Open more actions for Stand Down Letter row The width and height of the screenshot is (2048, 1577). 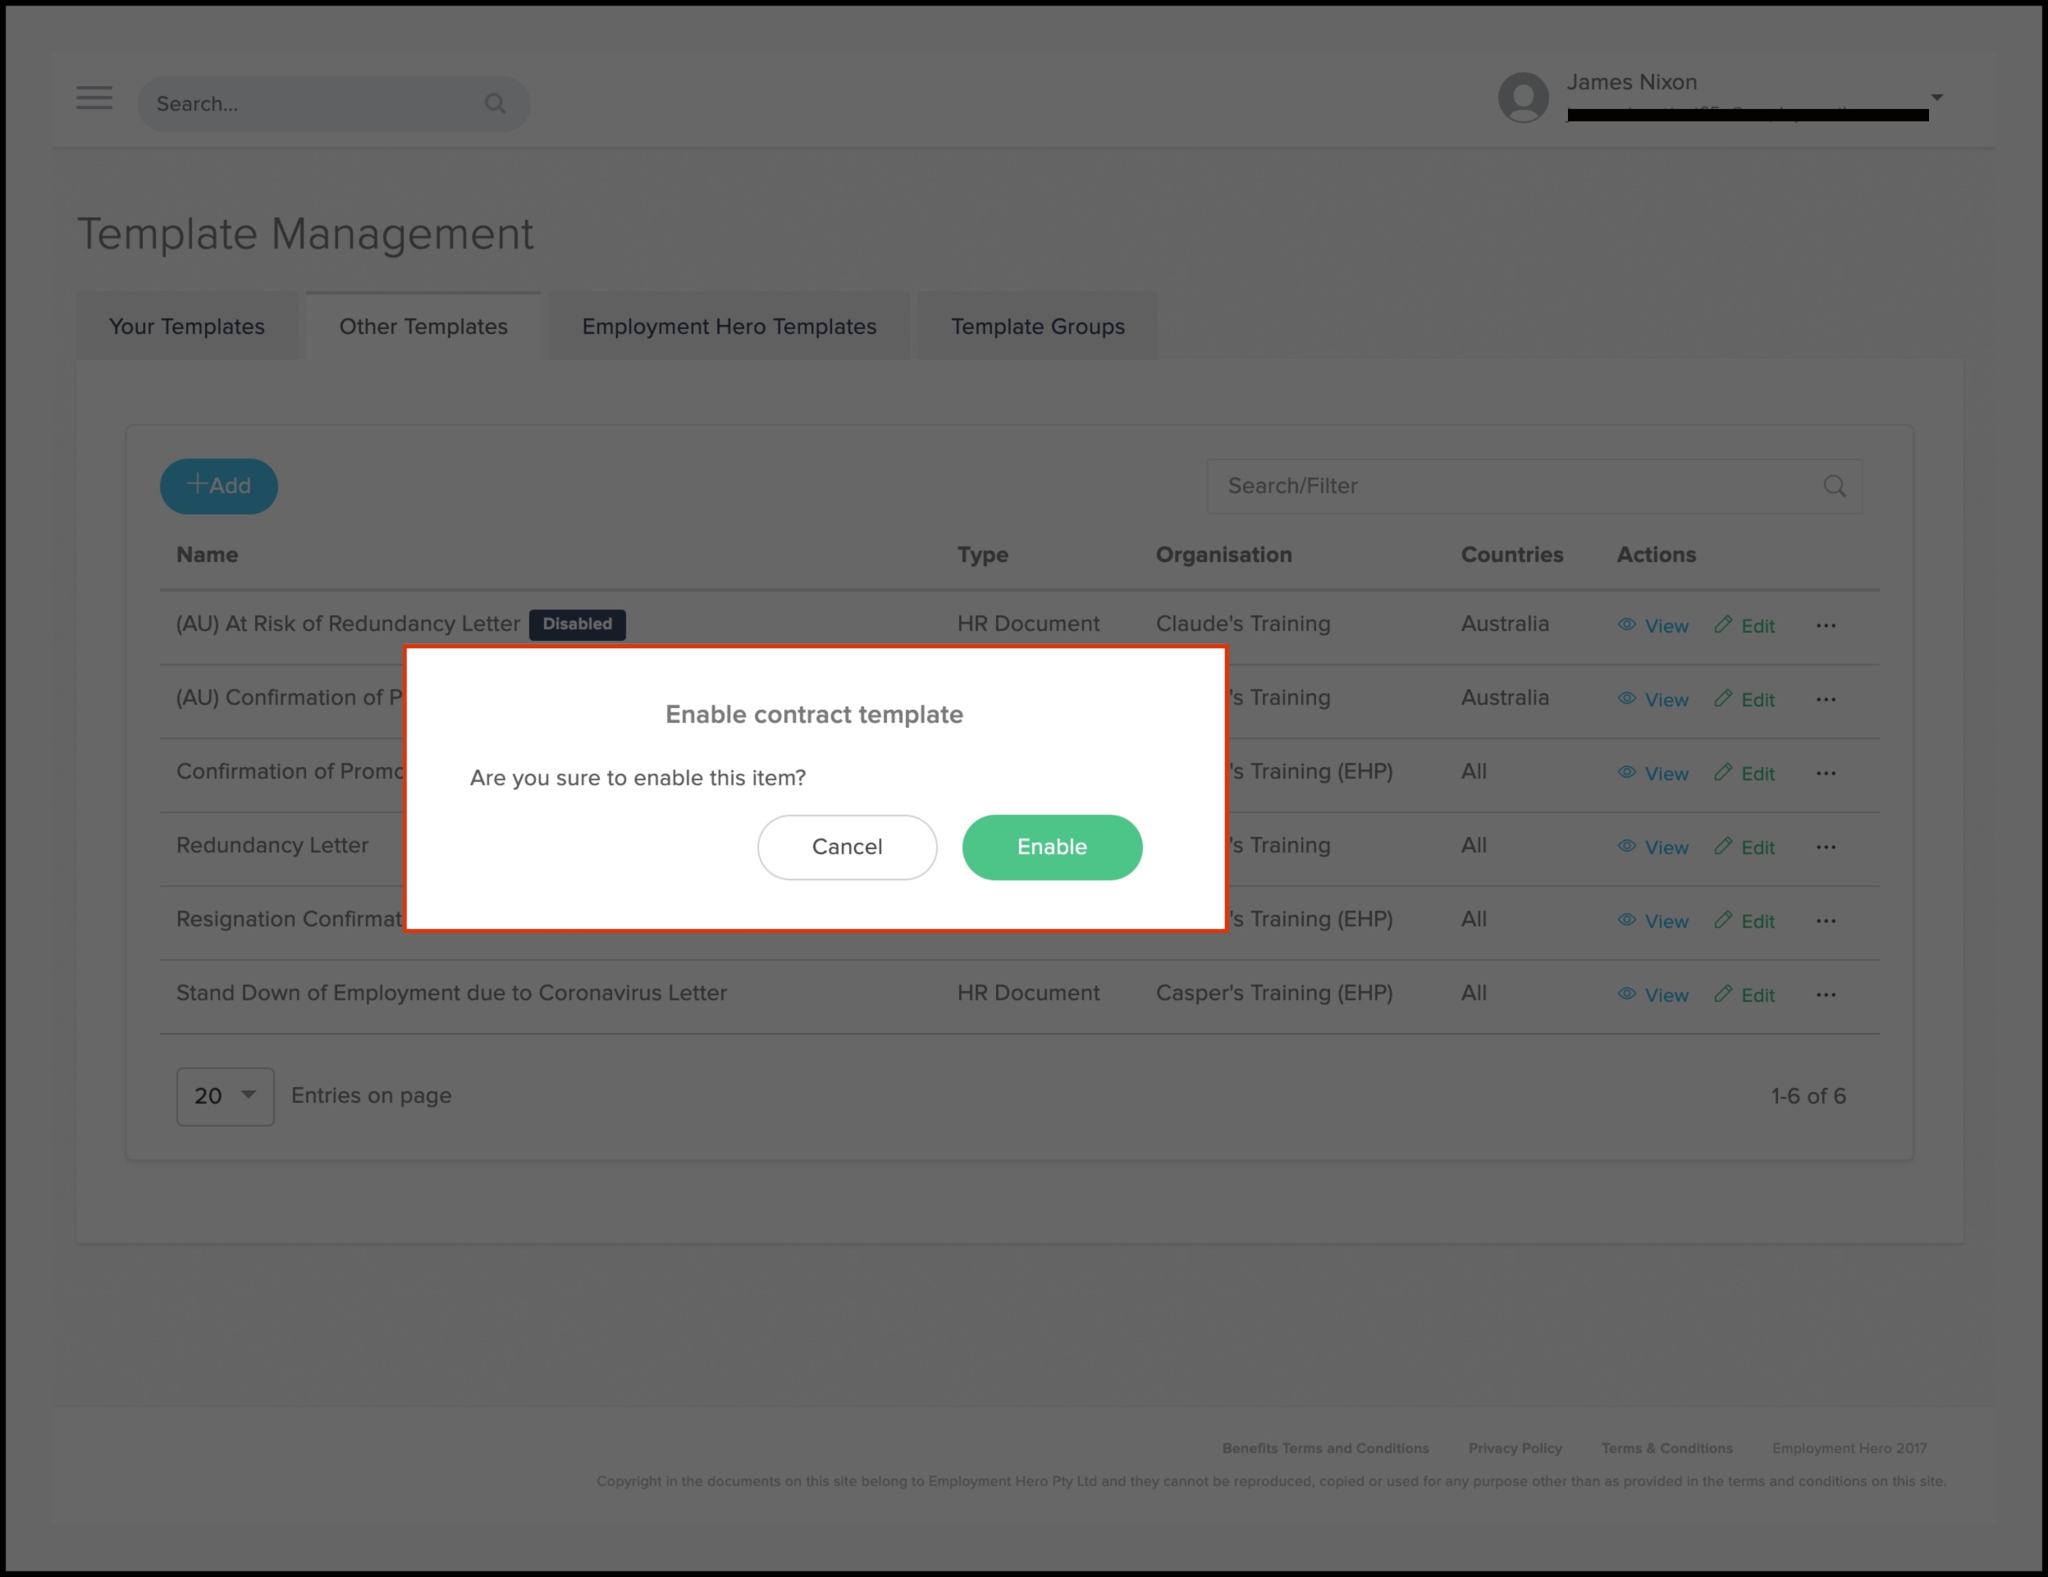tap(1825, 994)
